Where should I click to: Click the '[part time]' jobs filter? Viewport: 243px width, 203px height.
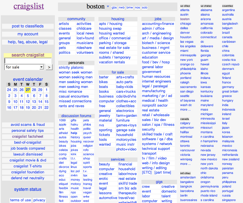point(163,172)
